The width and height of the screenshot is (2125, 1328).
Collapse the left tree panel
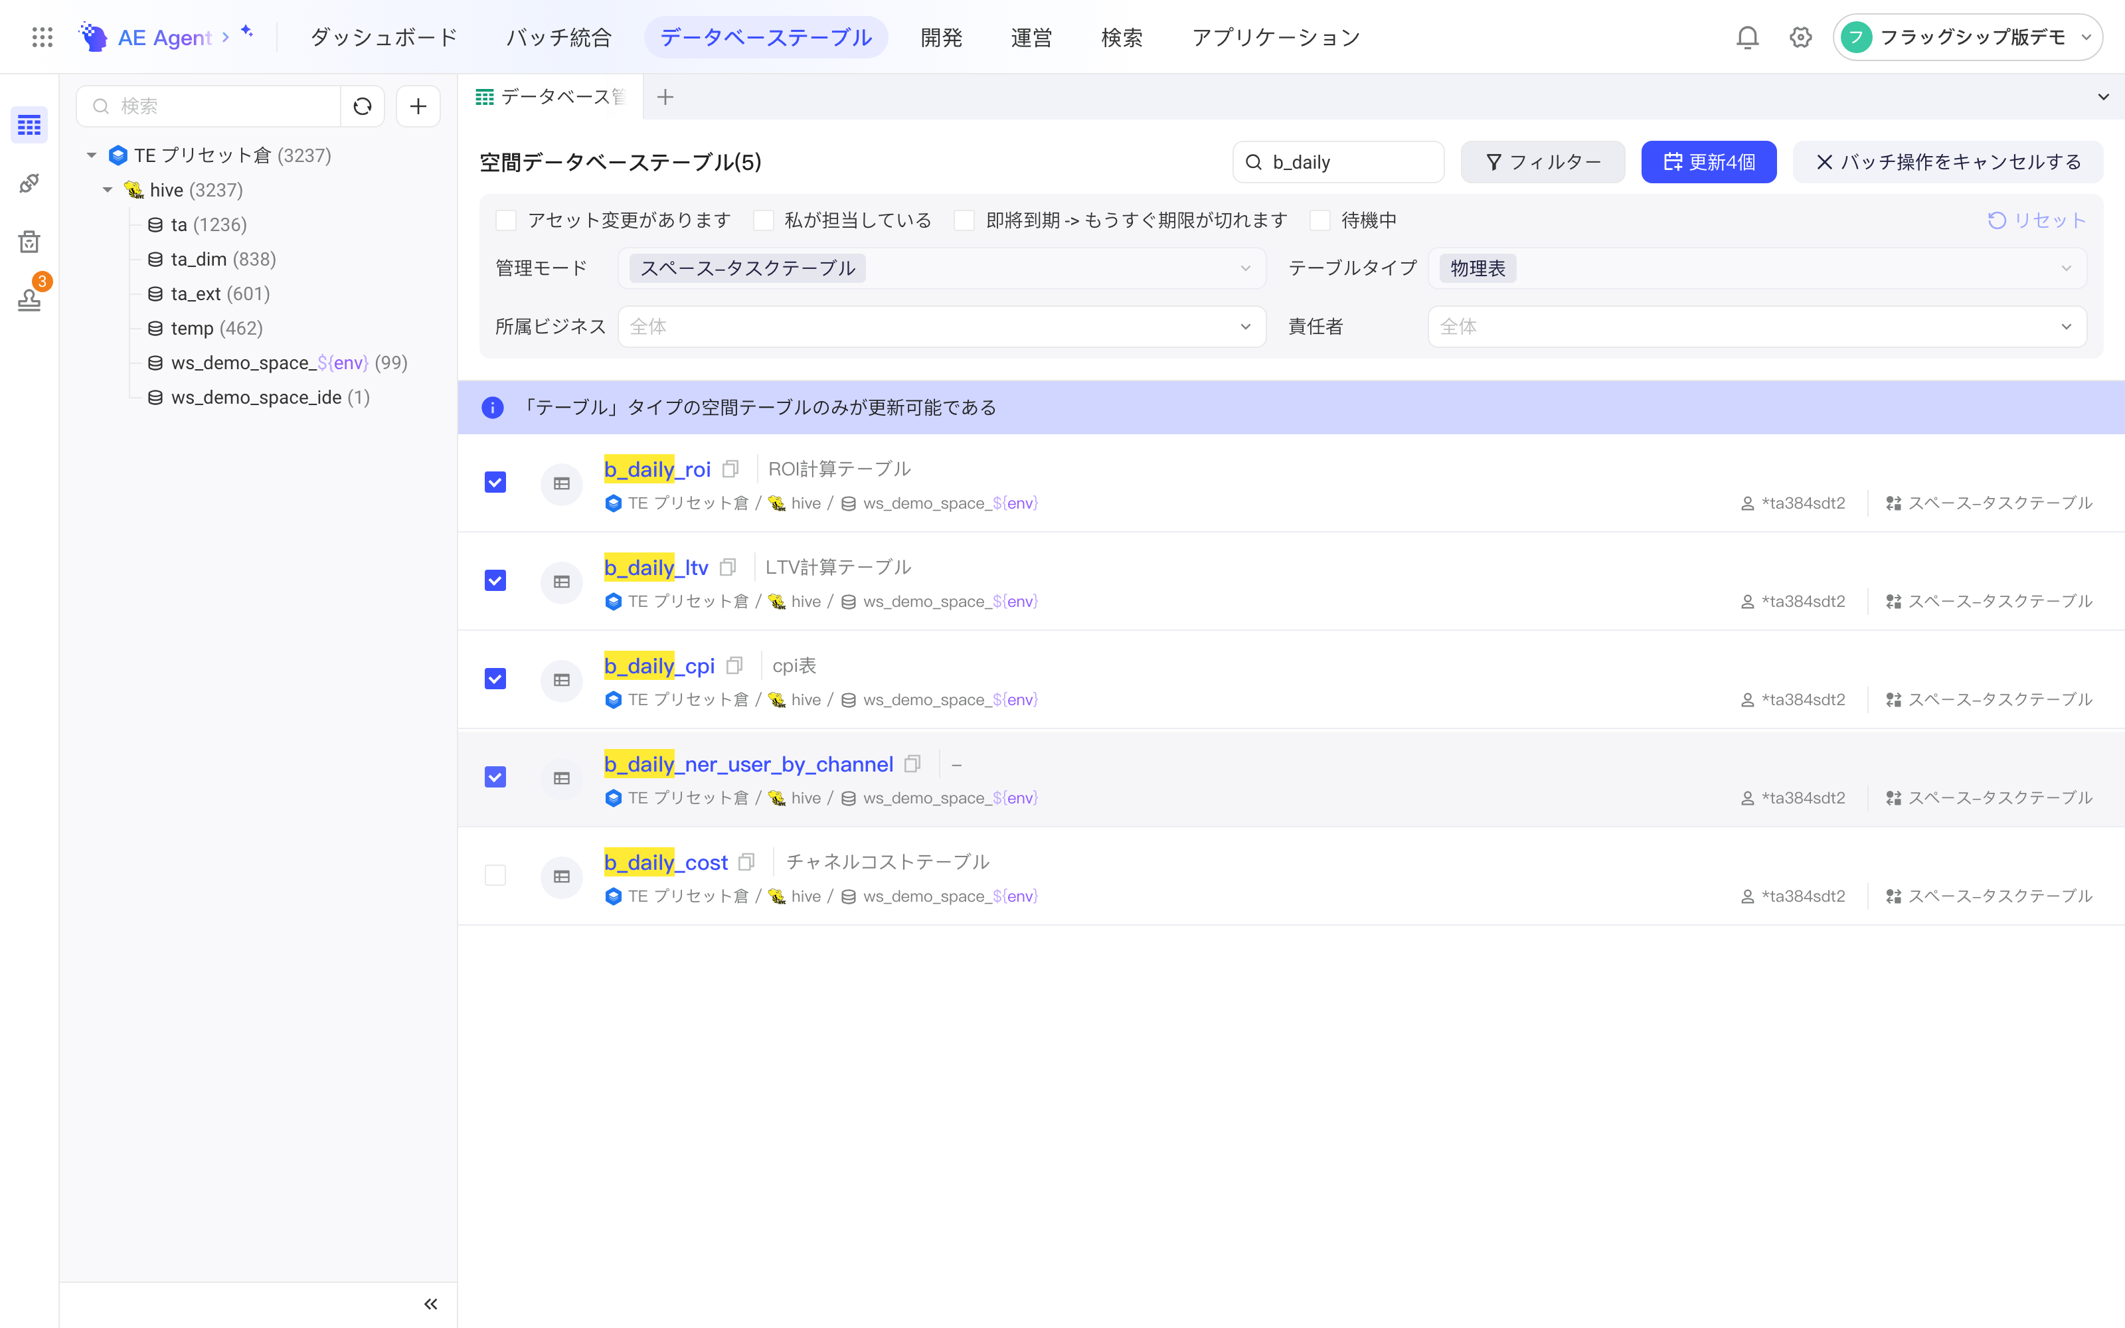(430, 1304)
